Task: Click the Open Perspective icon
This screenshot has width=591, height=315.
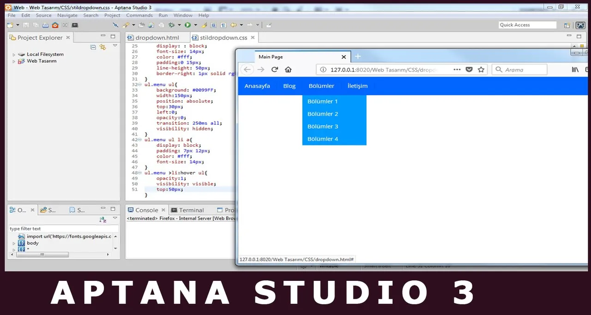Action: pos(567,25)
